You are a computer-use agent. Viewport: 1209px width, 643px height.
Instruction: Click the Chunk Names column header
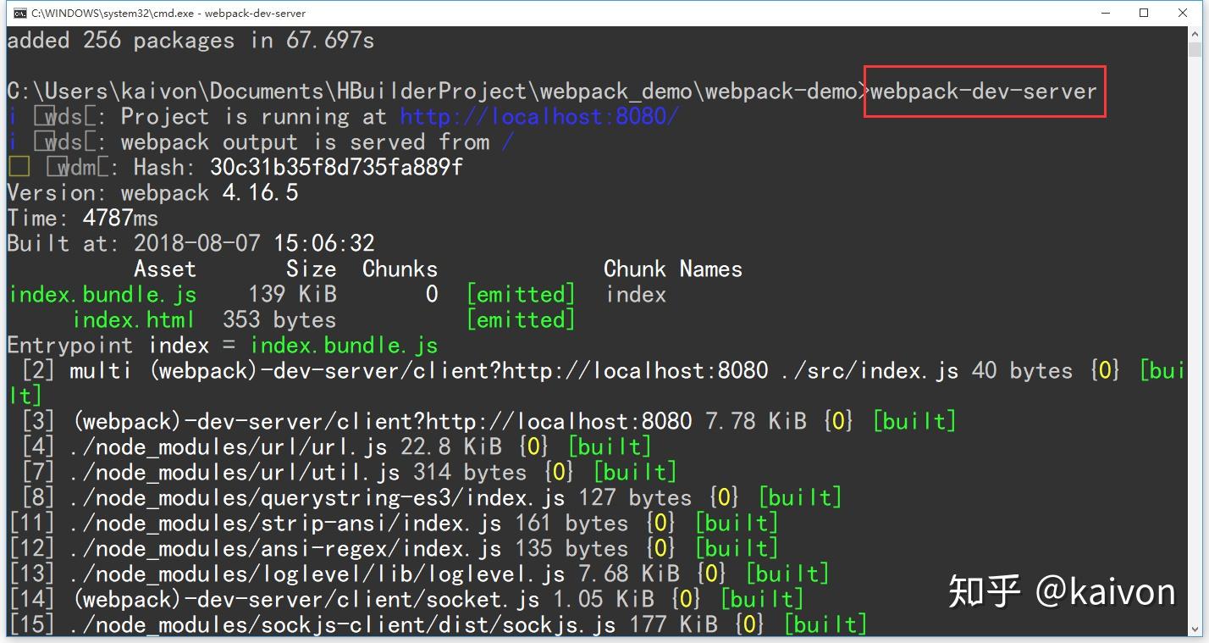click(673, 269)
